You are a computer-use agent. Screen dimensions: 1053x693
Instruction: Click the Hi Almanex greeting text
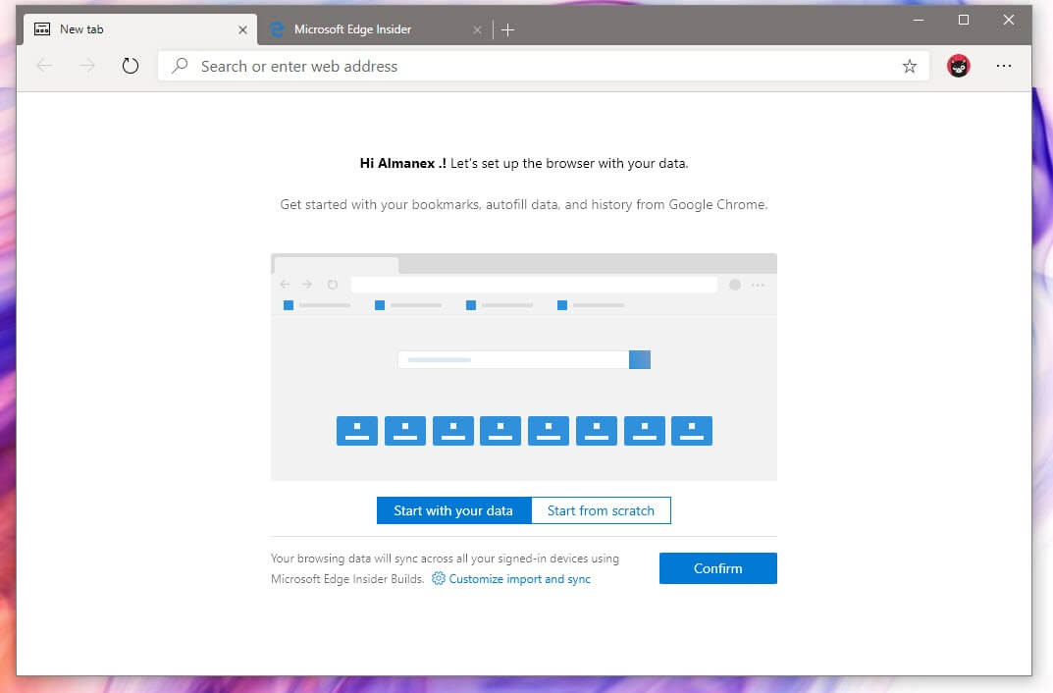(403, 163)
